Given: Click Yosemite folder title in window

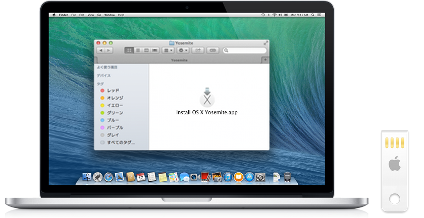Looking at the screenshot, I should pos(181,43).
